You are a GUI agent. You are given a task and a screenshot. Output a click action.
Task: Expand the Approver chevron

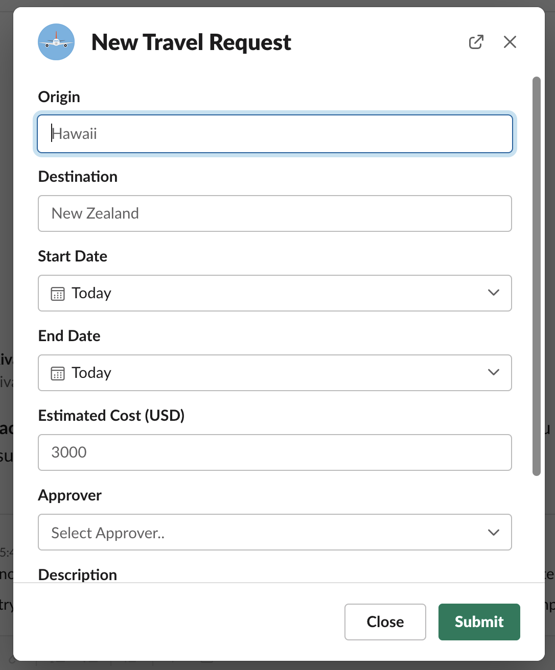pos(493,532)
